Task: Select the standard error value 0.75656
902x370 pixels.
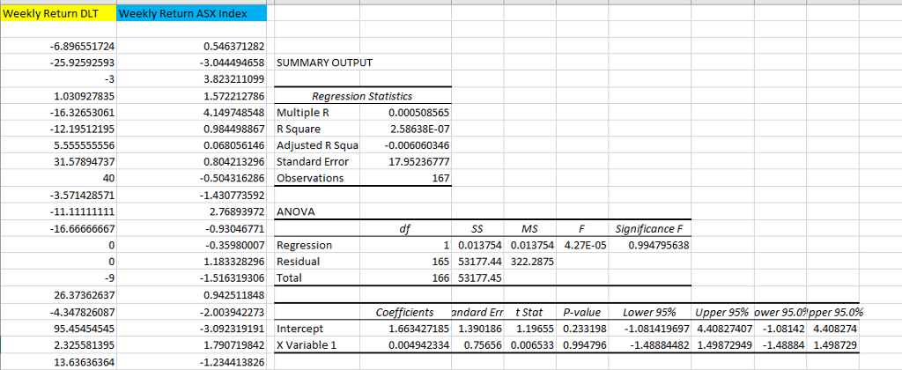Action: pyautogui.click(x=484, y=346)
